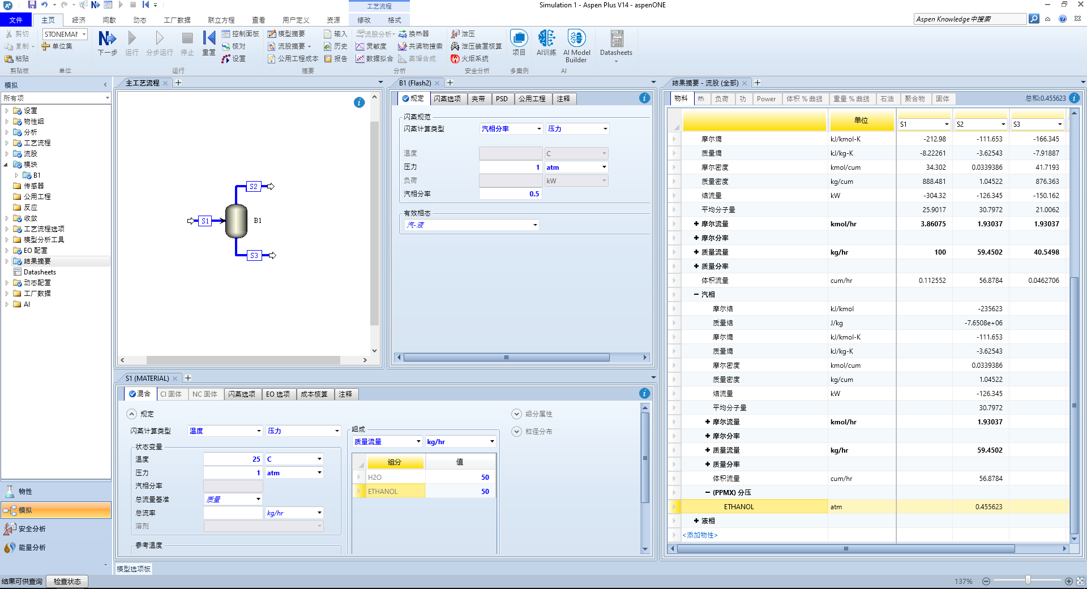
Task: Switch to the 动态 ribbon tab
Action: pos(140,20)
